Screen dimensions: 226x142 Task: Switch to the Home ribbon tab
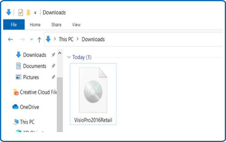pyautogui.click(x=35, y=25)
